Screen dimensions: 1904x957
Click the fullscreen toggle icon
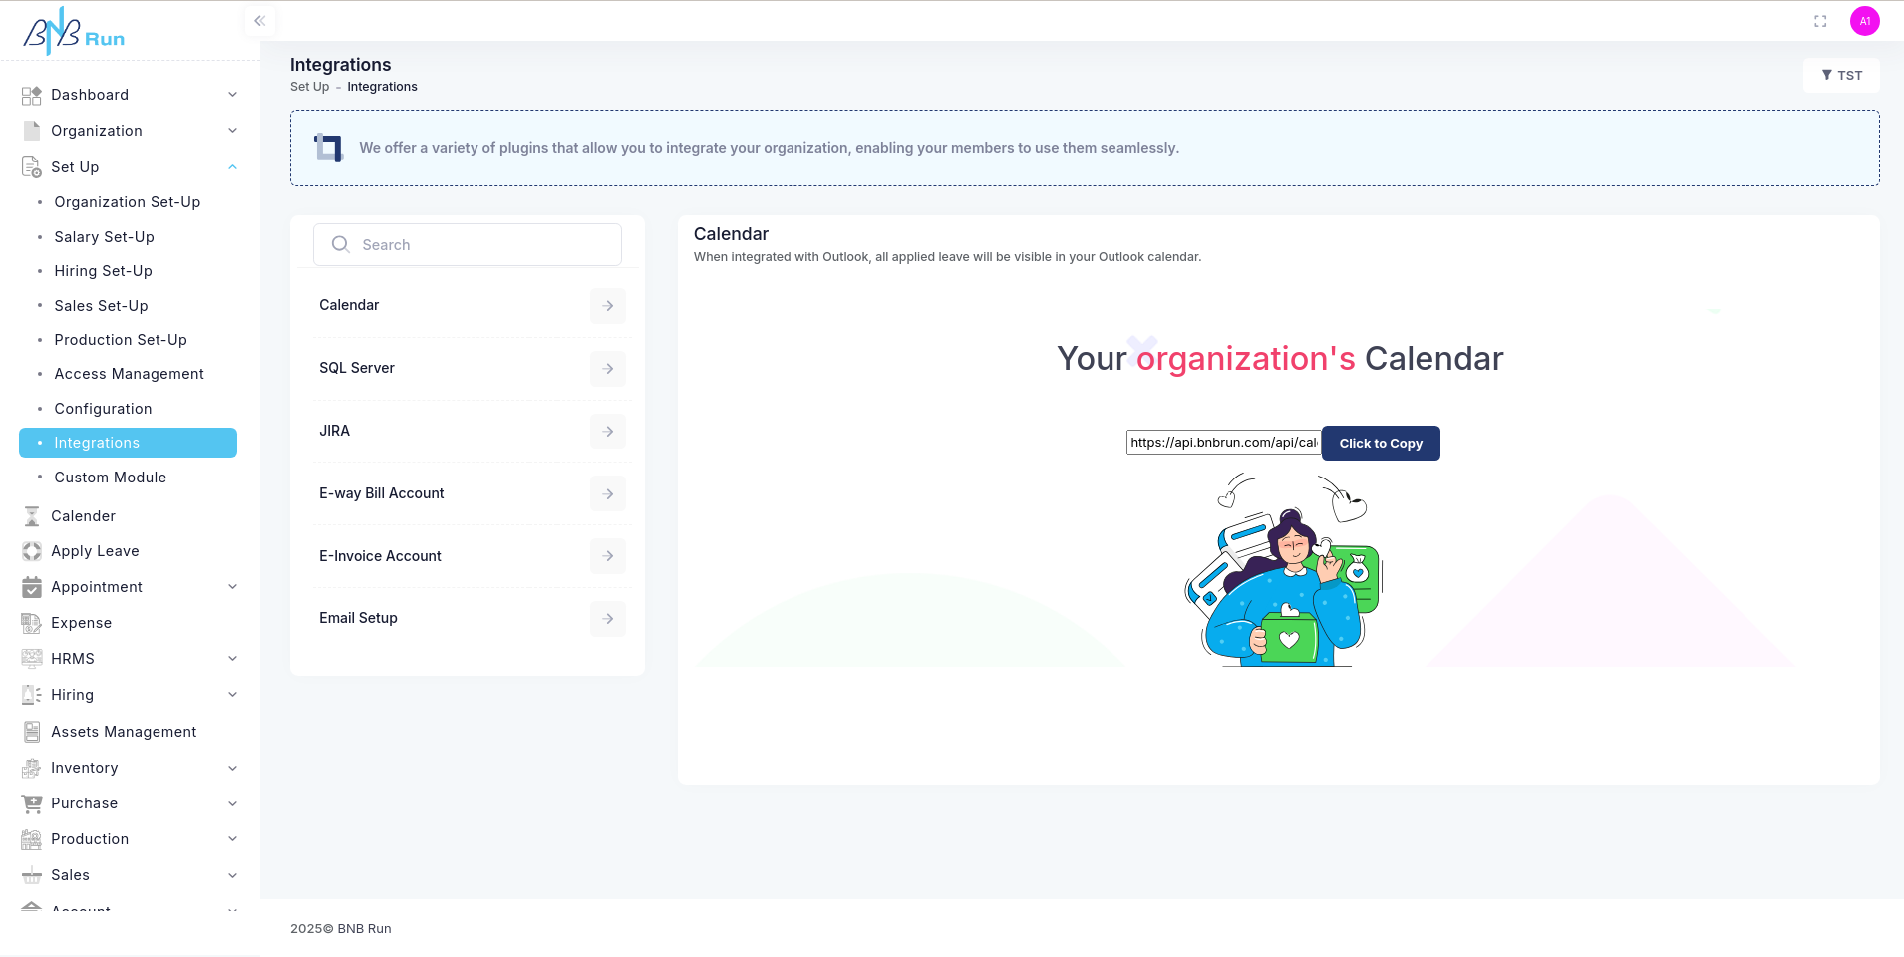[x=1819, y=21]
